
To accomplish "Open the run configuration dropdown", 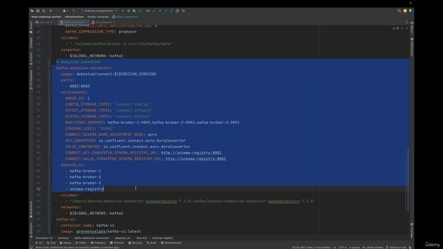I will pyautogui.click(x=100, y=11).
